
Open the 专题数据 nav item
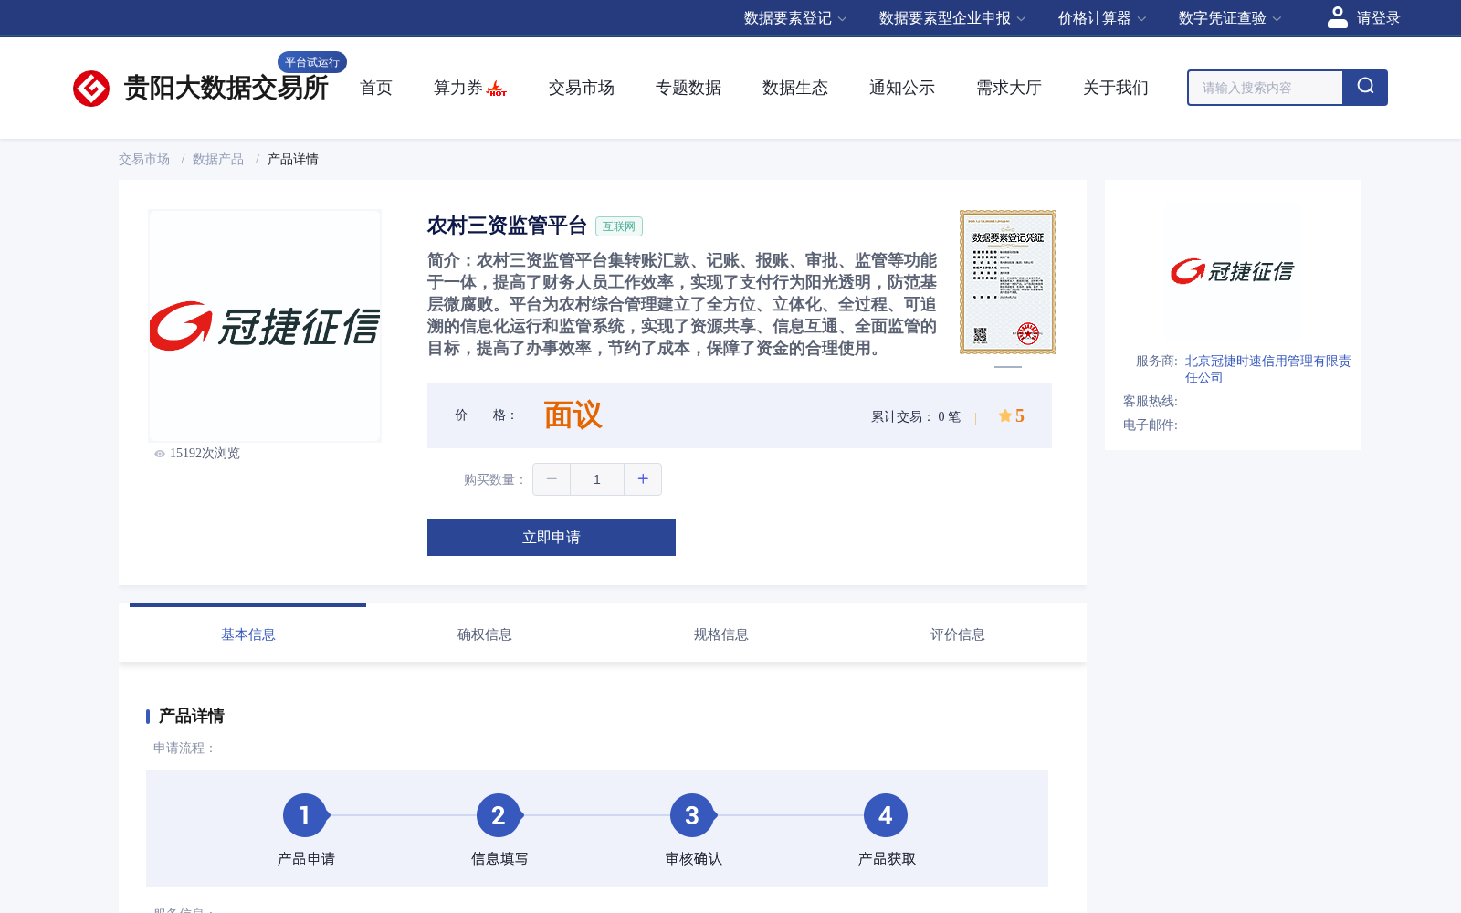click(688, 88)
